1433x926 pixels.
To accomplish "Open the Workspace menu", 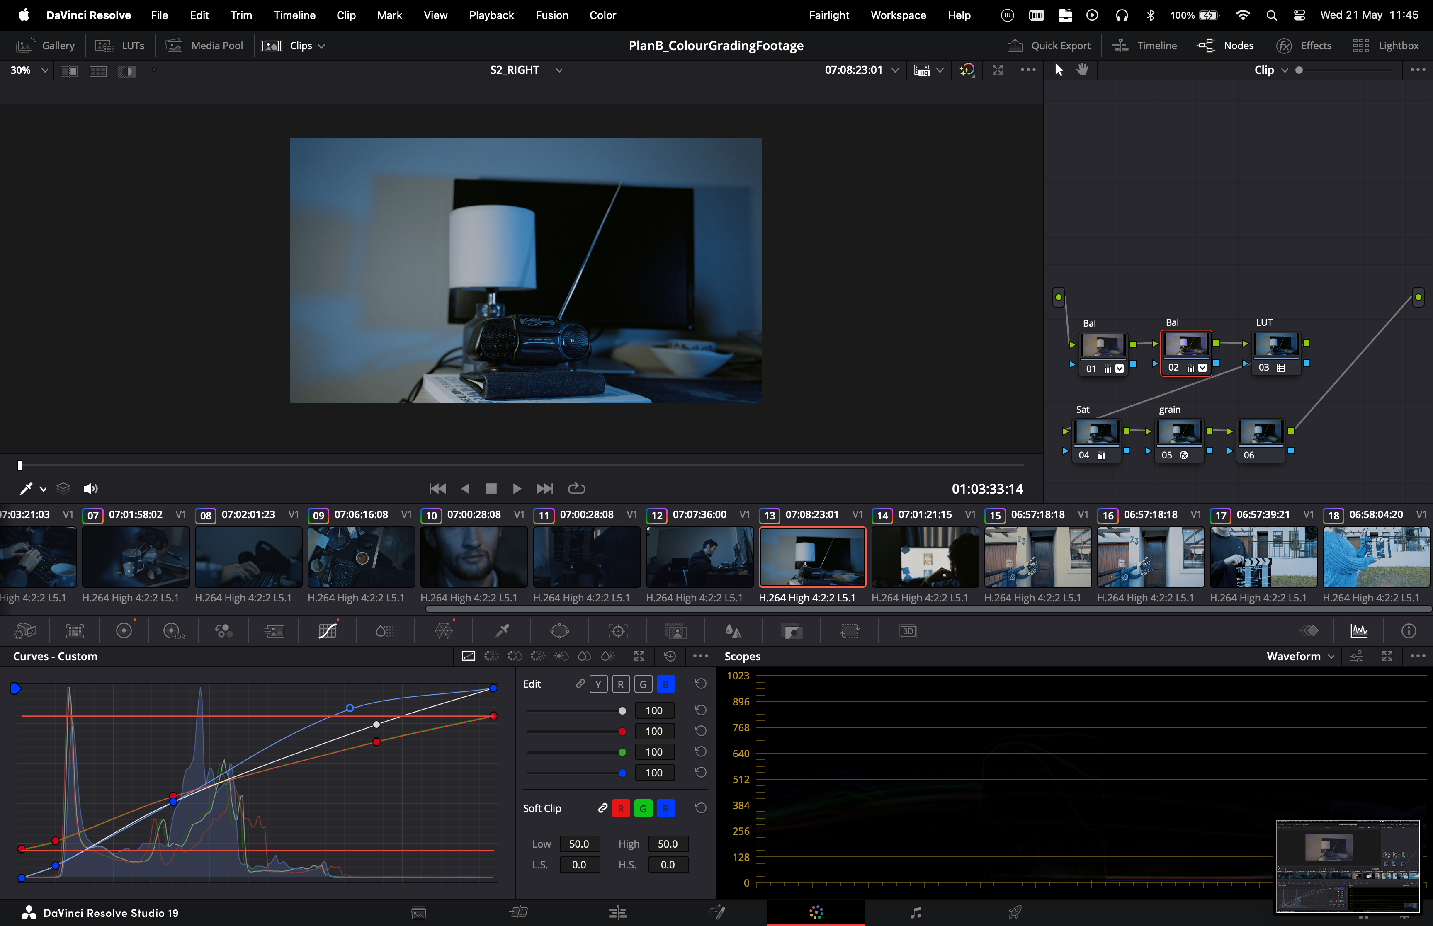I will coord(898,15).
